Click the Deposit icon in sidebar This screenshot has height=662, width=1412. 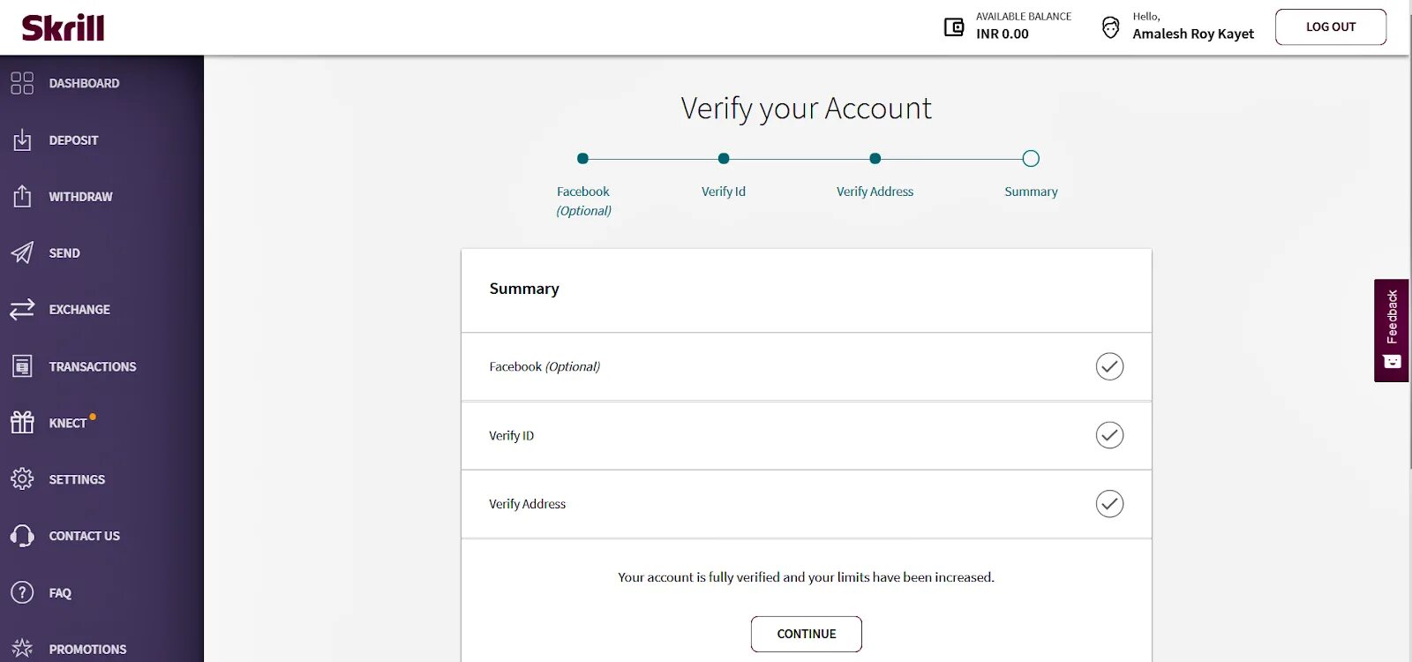22,139
